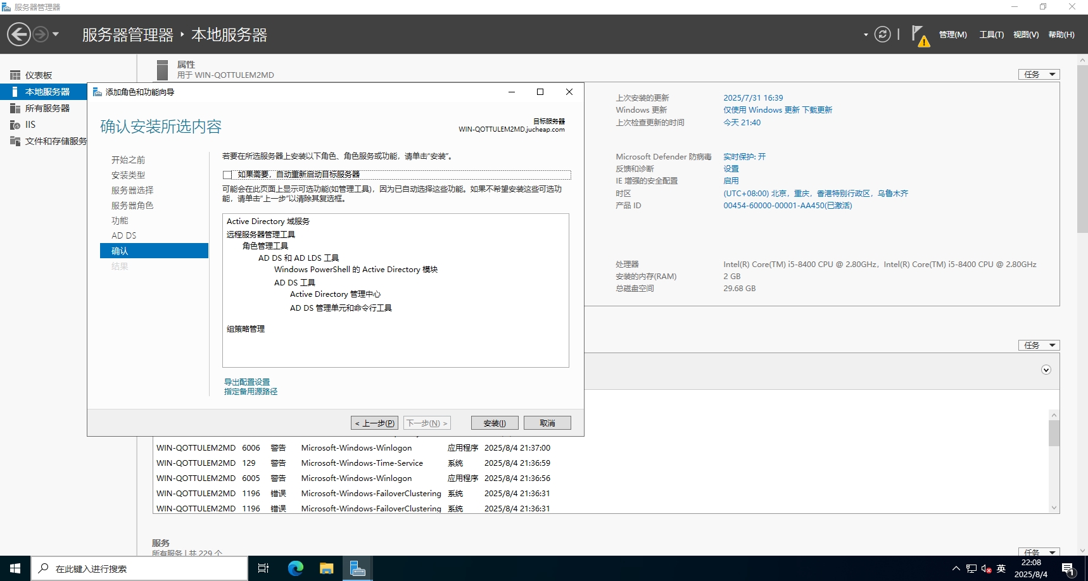Select the 确认 wizard step

pos(154,251)
